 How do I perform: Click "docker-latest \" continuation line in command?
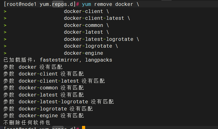pos(86,32)
